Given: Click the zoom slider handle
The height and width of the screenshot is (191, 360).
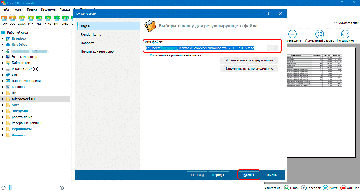Looking at the screenshot, I should tap(11, 188).
